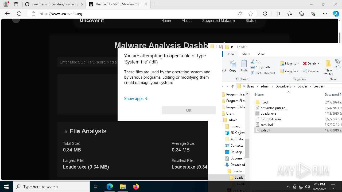Expand the Delete dropdown arrow
Viewport: 342px width, 192px height.
[318, 63]
